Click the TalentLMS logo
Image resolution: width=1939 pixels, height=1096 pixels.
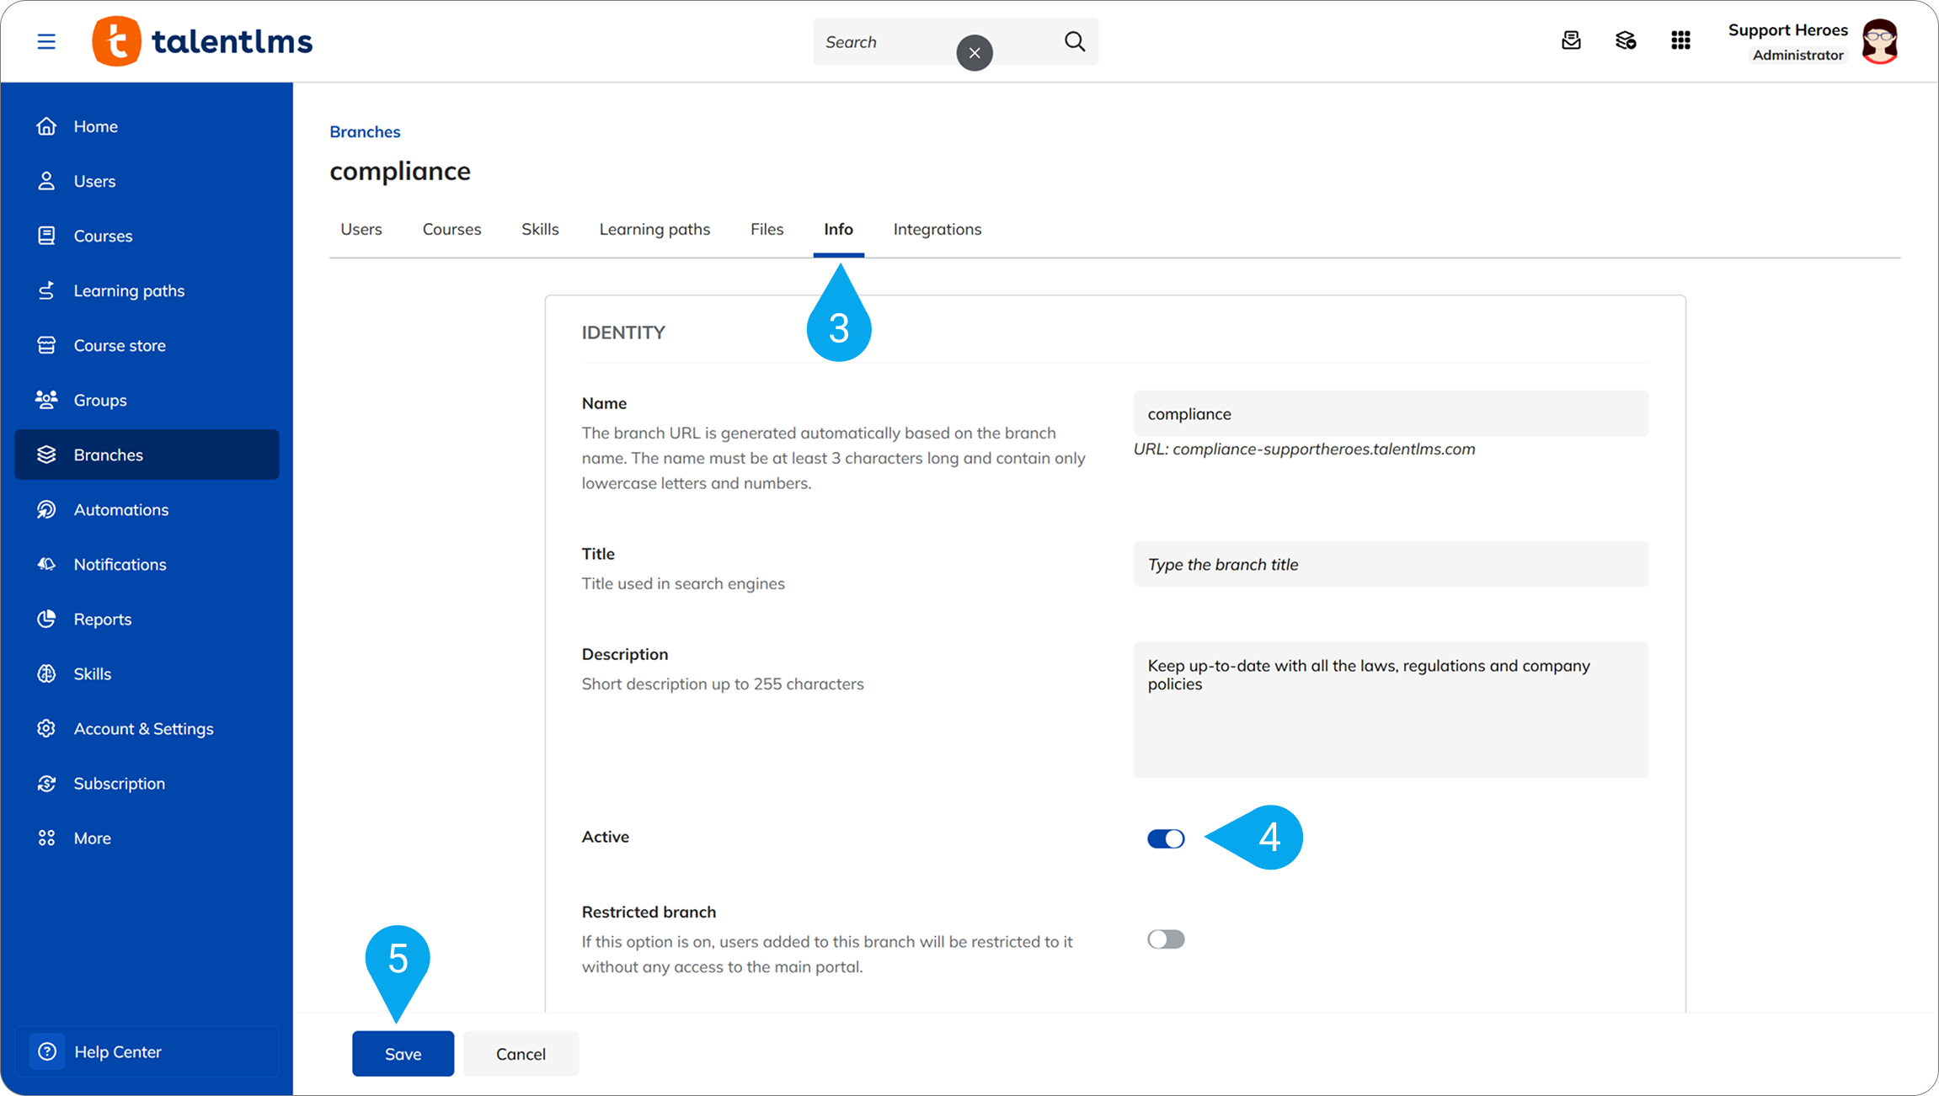[x=202, y=41]
